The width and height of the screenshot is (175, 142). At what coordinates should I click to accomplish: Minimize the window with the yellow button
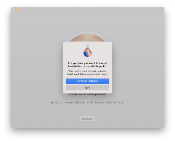[17, 10]
